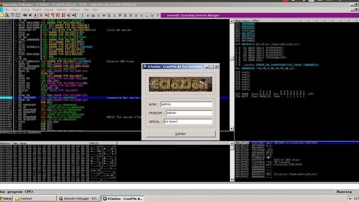Click the Trace over toolbar icon
359x202 pixels.
coord(63,15)
